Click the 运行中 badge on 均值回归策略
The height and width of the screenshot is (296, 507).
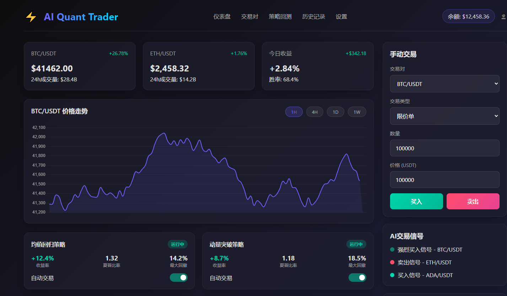[x=178, y=244]
